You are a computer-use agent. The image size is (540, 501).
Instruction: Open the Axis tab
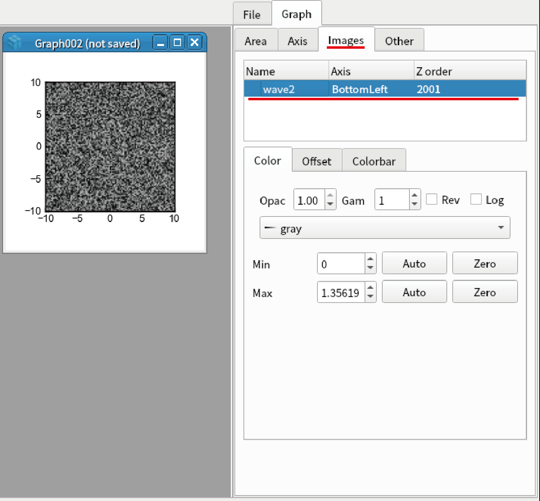pyautogui.click(x=297, y=41)
